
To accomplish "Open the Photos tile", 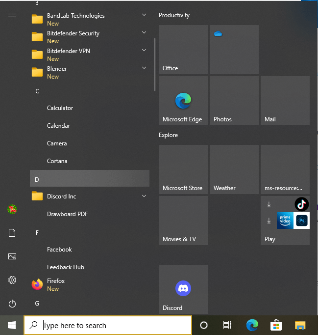I will tap(234, 101).
